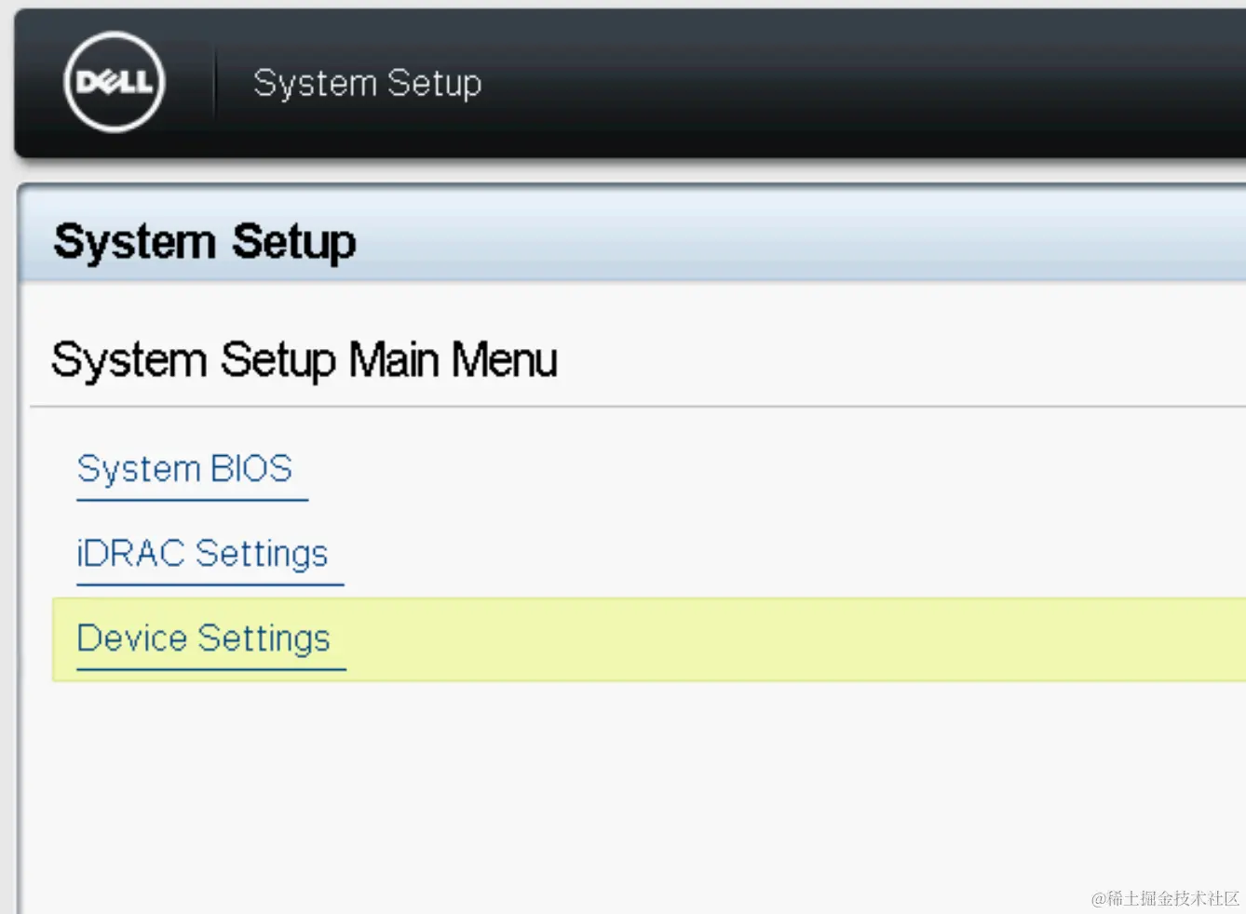Select the Device Settings link
Screen dimensions: 1246x914
click(x=203, y=638)
